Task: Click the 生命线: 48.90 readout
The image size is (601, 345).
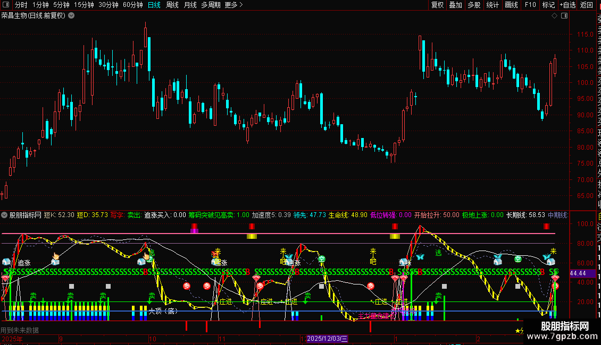Action: tap(348, 215)
